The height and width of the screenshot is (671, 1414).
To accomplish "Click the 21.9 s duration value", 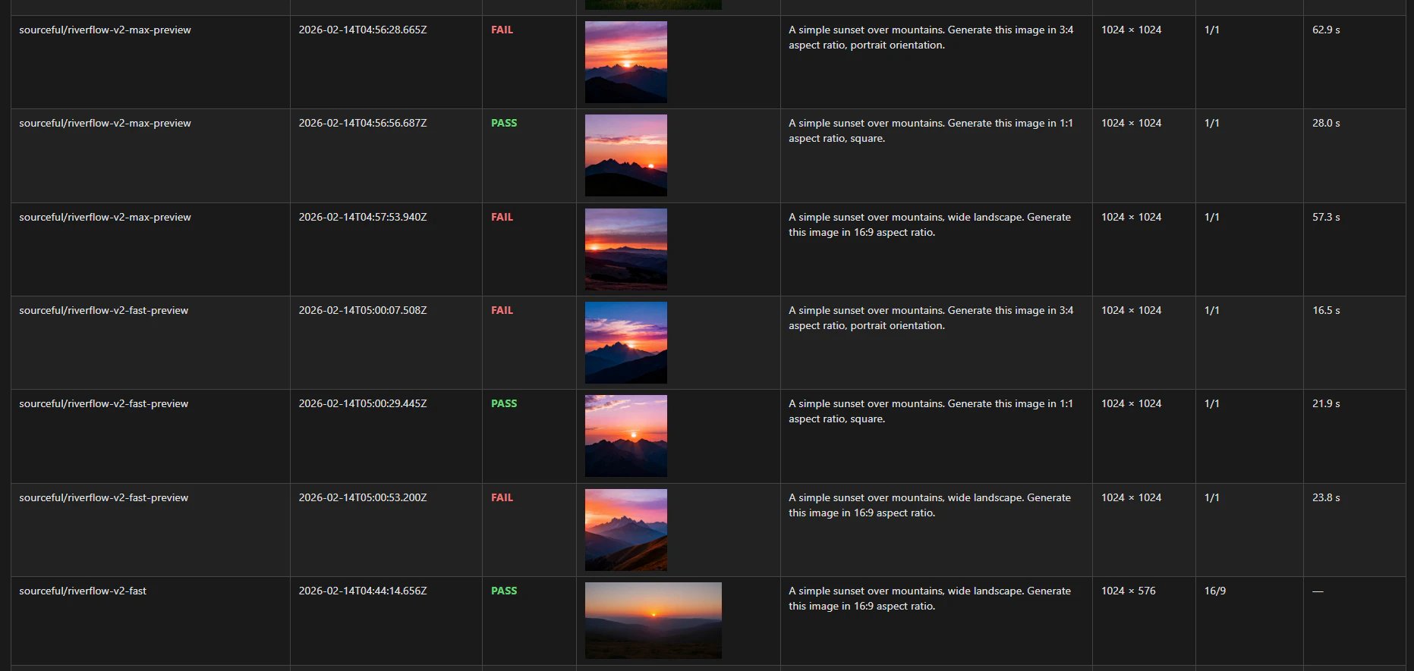I will point(1326,403).
